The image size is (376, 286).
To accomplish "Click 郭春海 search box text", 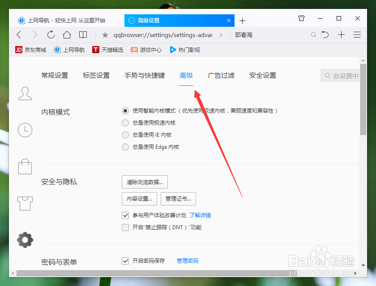I will click(244, 35).
